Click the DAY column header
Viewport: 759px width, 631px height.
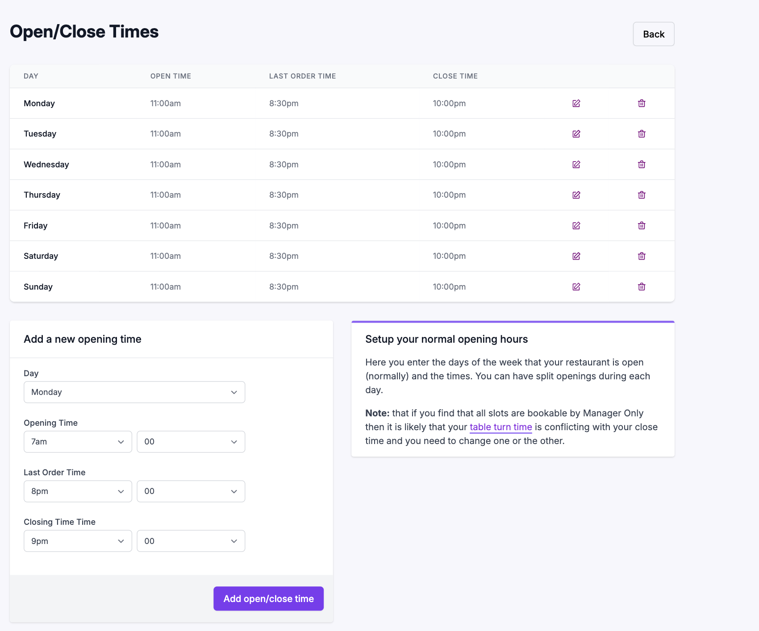coord(31,76)
